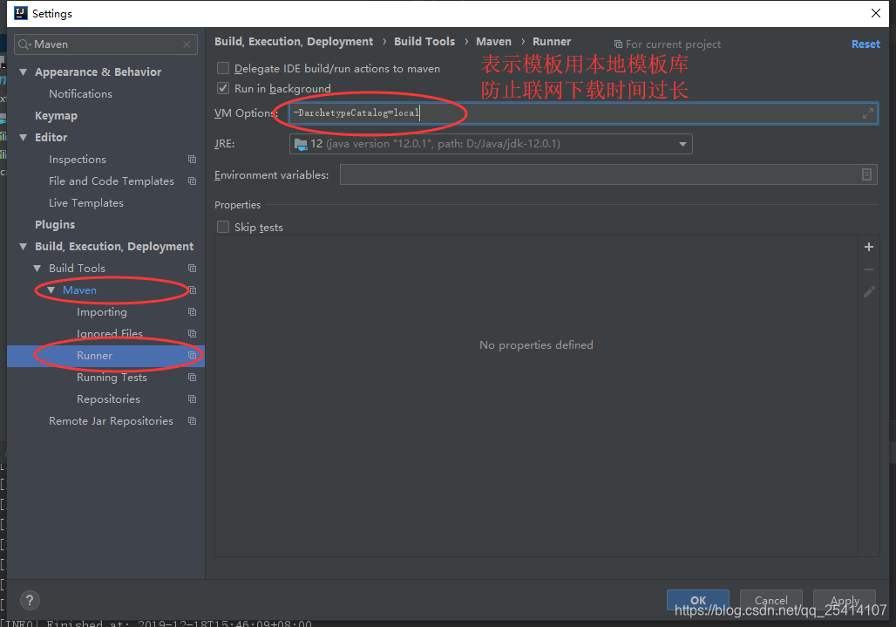Focus the Maven settings search box
Viewport: 896px width, 627px height.
(x=106, y=44)
